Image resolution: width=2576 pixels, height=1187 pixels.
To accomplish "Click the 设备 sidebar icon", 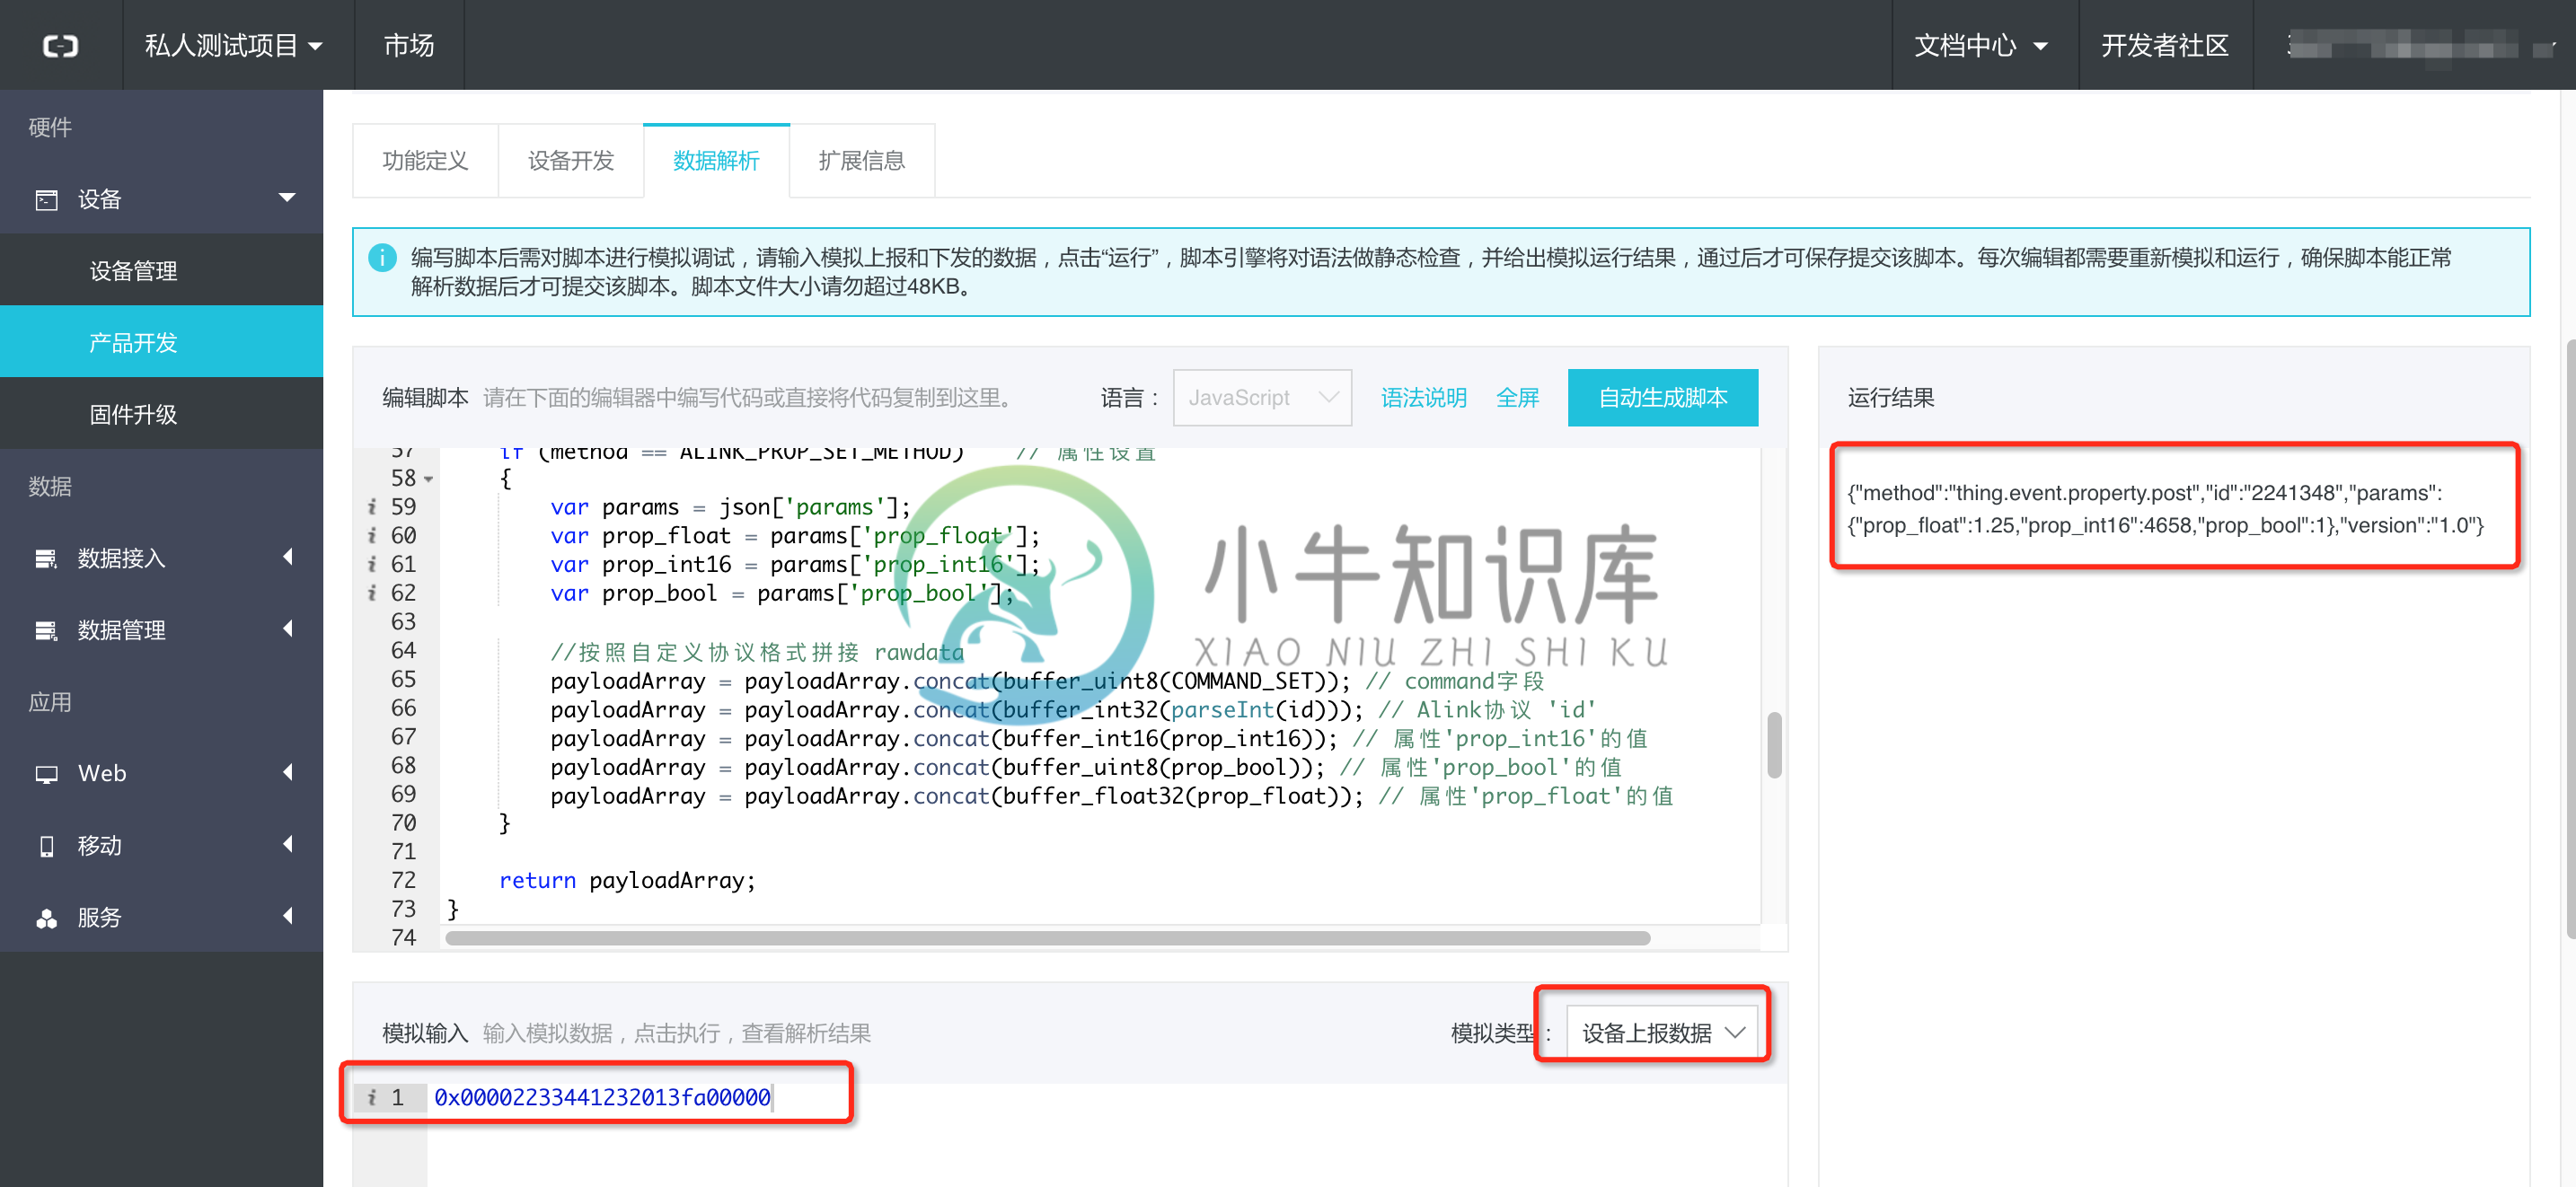I will (x=46, y=199).
